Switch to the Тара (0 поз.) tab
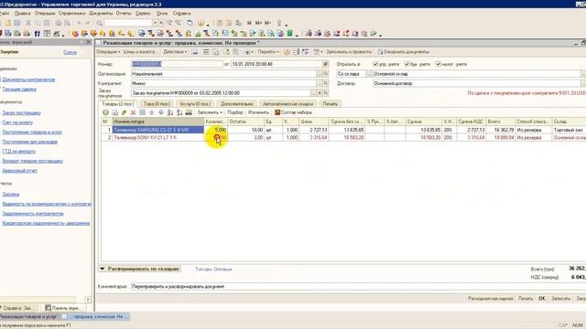 coord(157,103)
